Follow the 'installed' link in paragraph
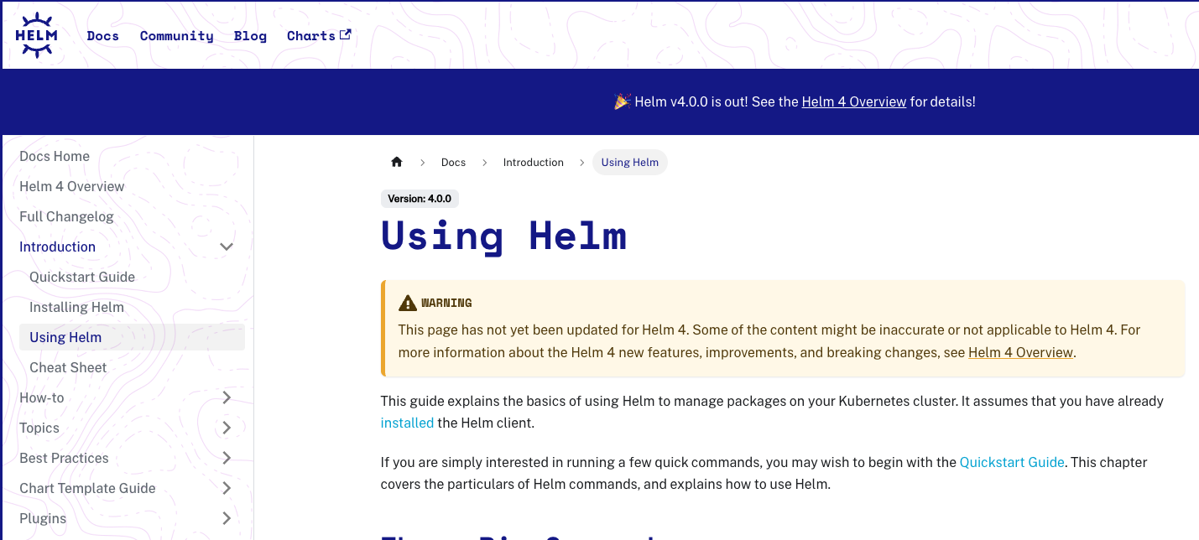The height and width of the screenshot is (540, 1199). (407, 423)
